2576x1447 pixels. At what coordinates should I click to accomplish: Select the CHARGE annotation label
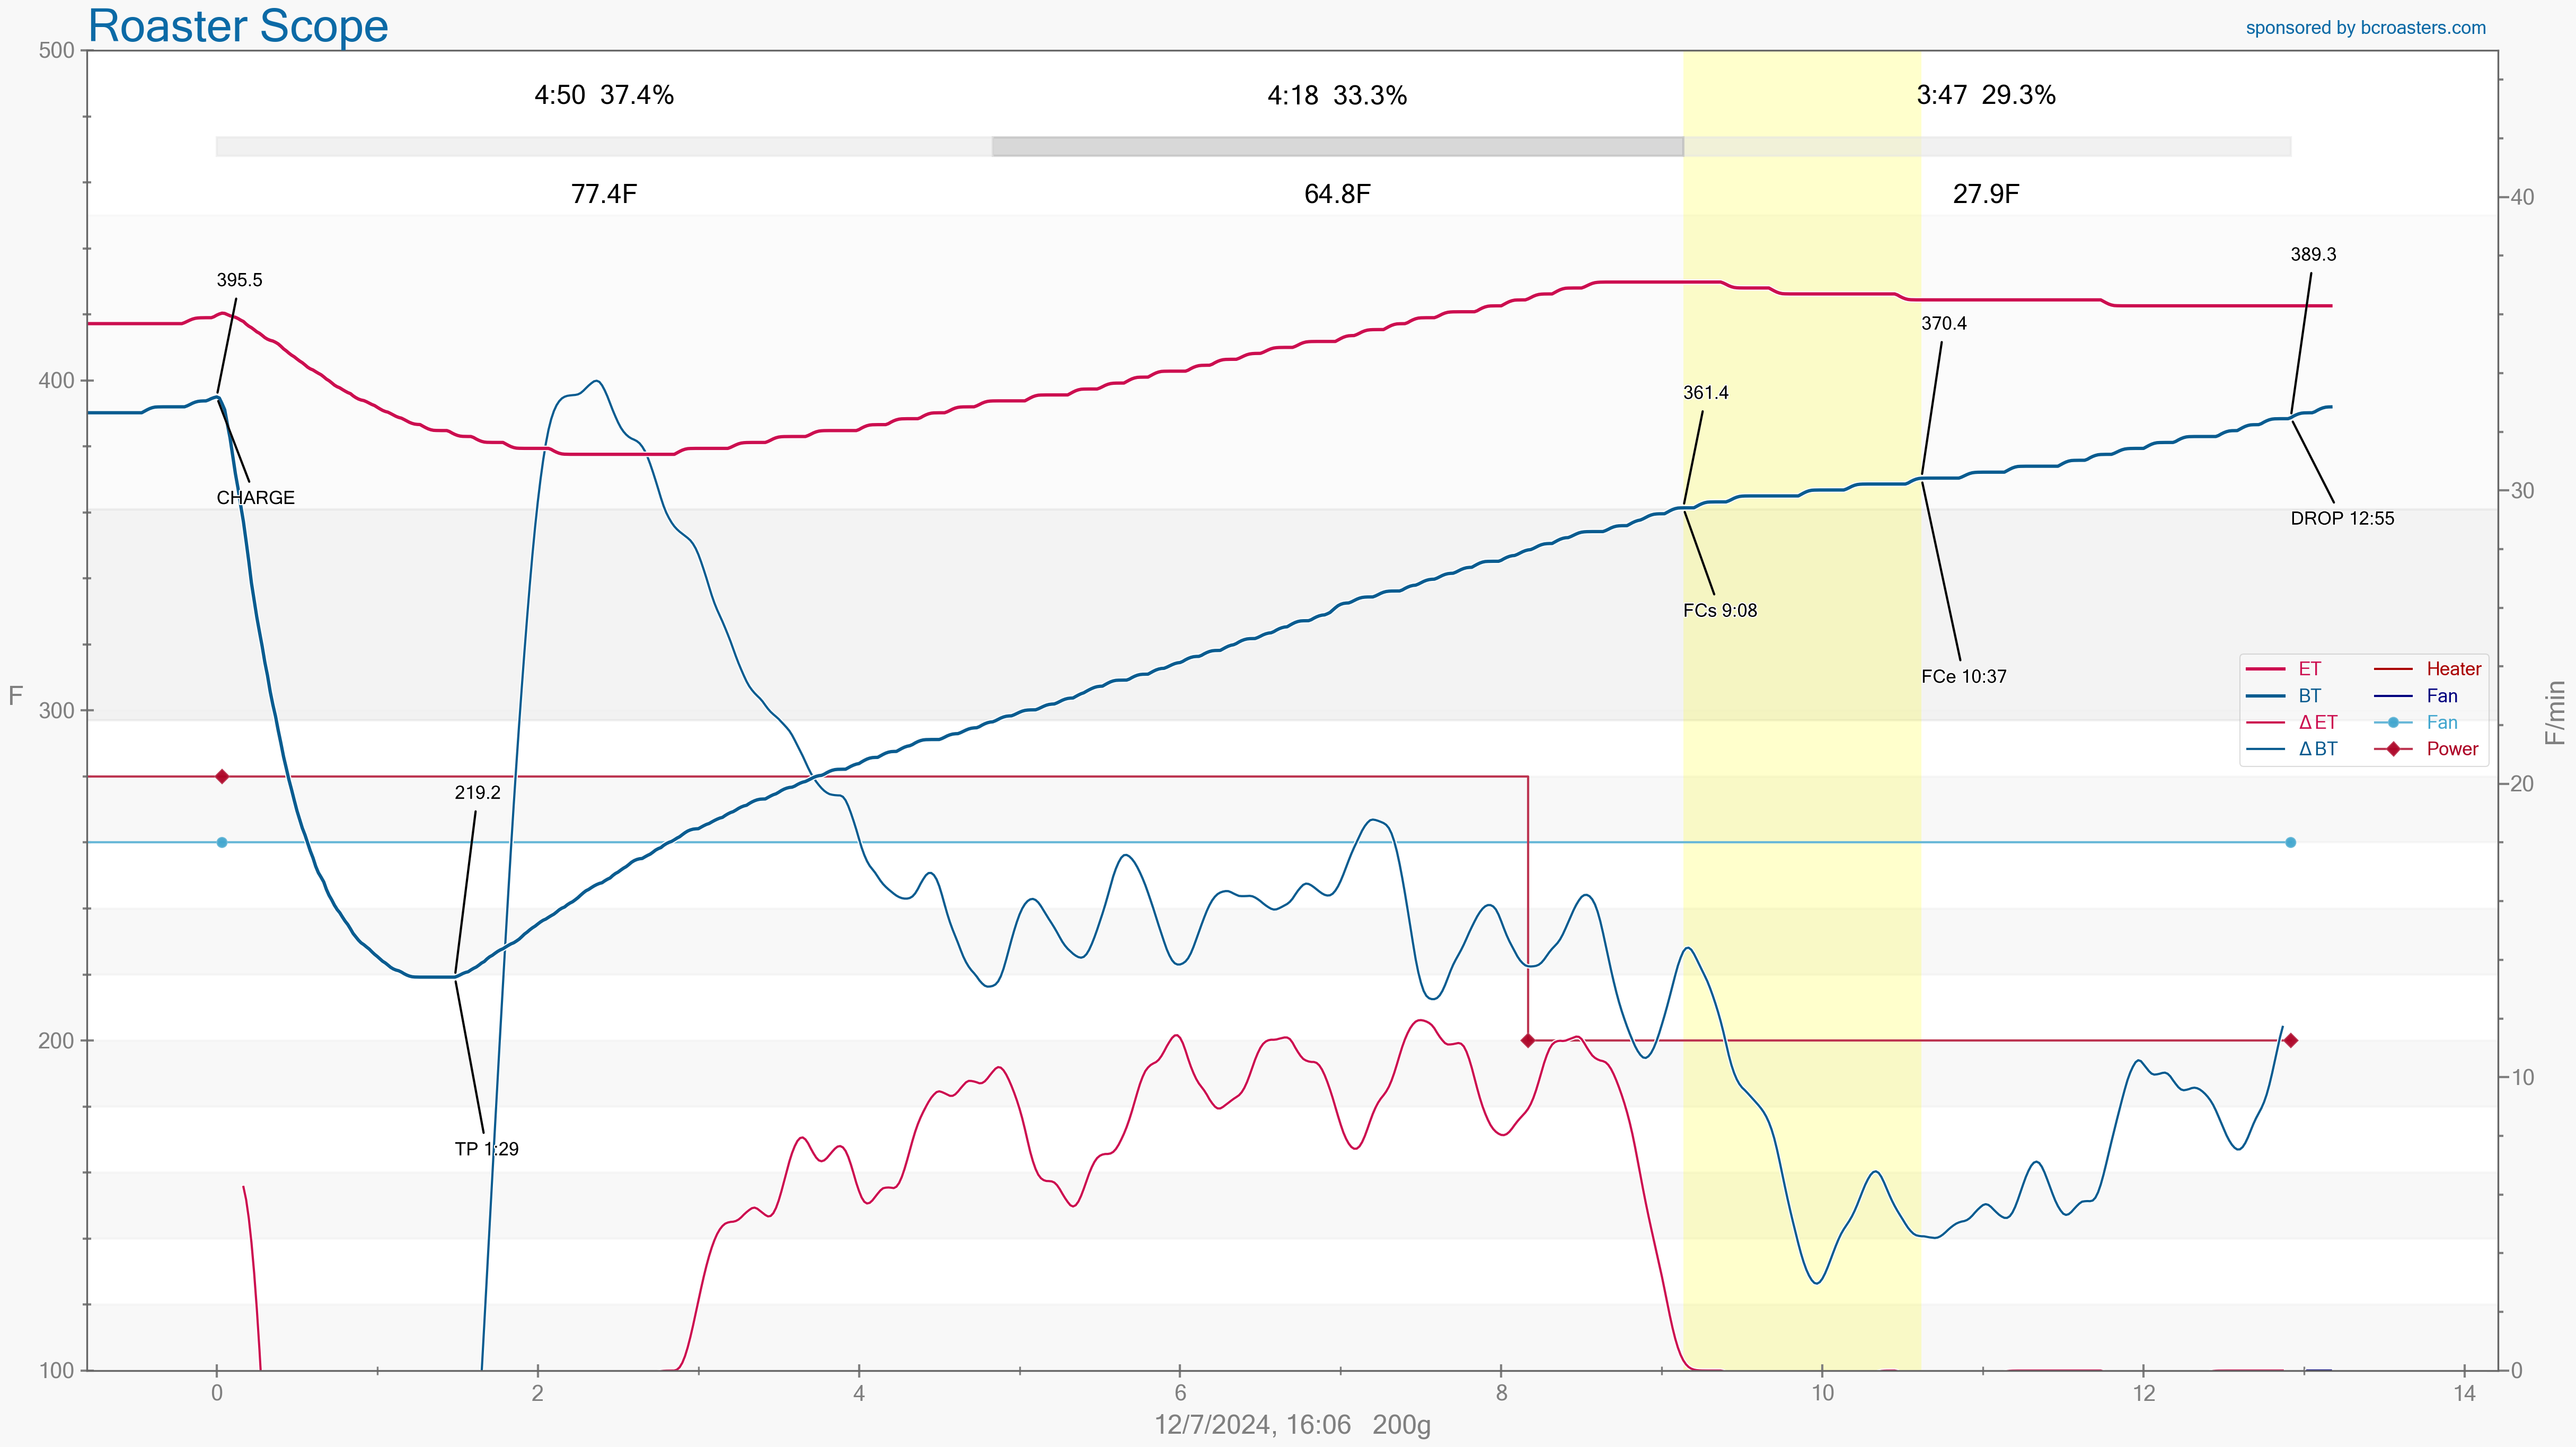(255, 498)
